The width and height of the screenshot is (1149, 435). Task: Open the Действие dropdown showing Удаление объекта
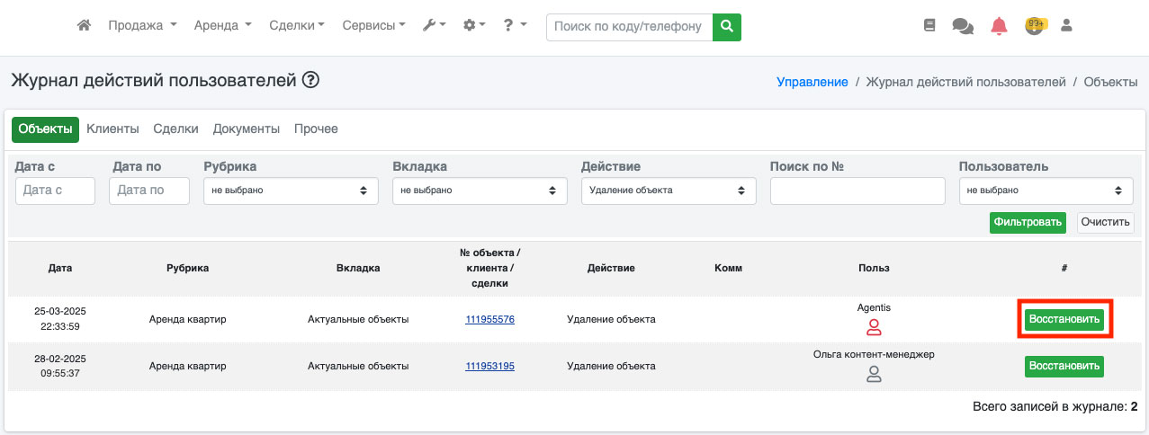[x=669, y=191]
